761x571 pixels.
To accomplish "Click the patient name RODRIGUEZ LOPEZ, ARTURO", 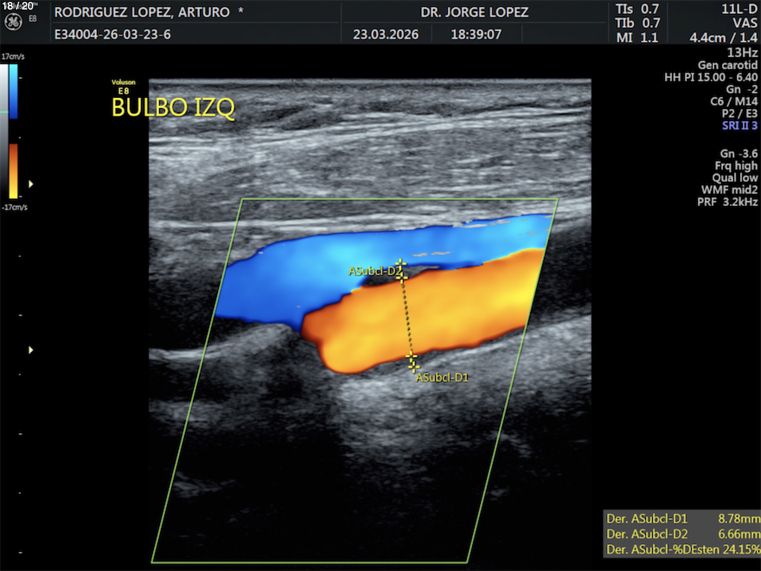I will click(x=142, y=12).
